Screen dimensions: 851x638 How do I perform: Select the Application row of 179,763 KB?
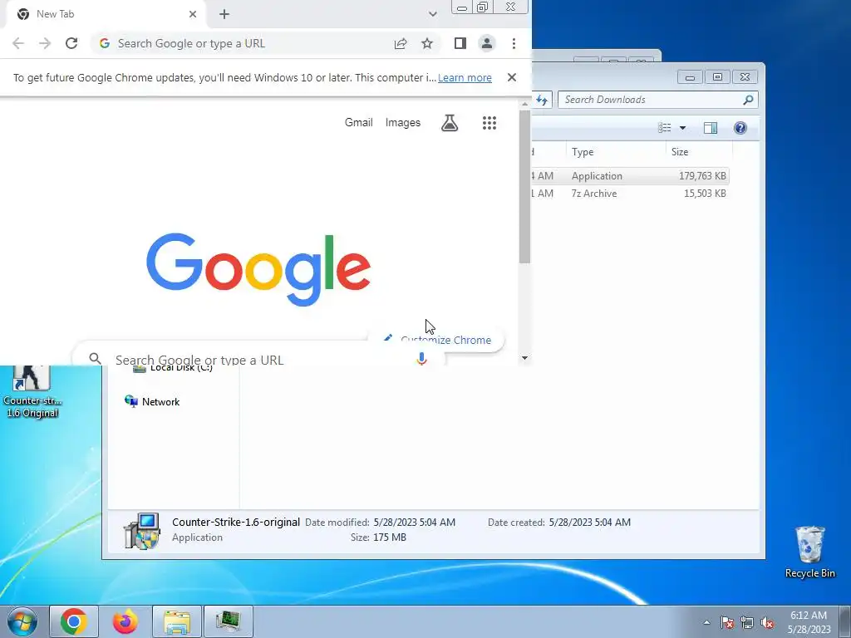[630, 176]
